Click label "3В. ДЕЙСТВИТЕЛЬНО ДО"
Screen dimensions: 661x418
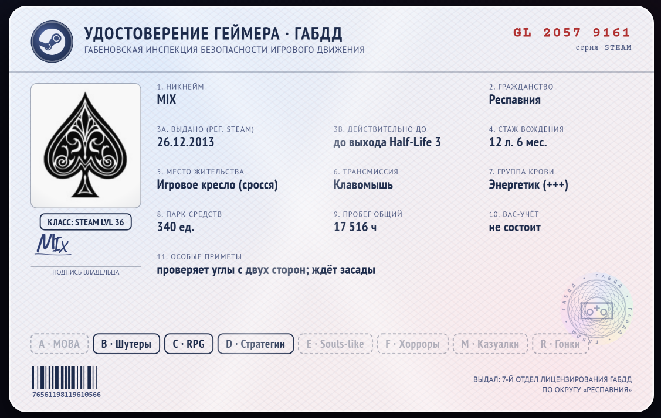click(380, 129)
